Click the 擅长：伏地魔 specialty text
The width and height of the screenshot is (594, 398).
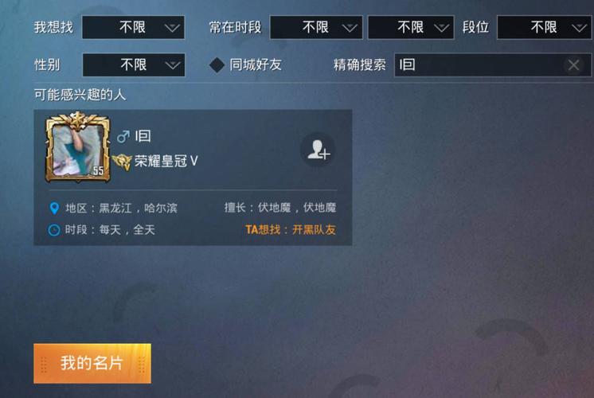tap(280, 208)
